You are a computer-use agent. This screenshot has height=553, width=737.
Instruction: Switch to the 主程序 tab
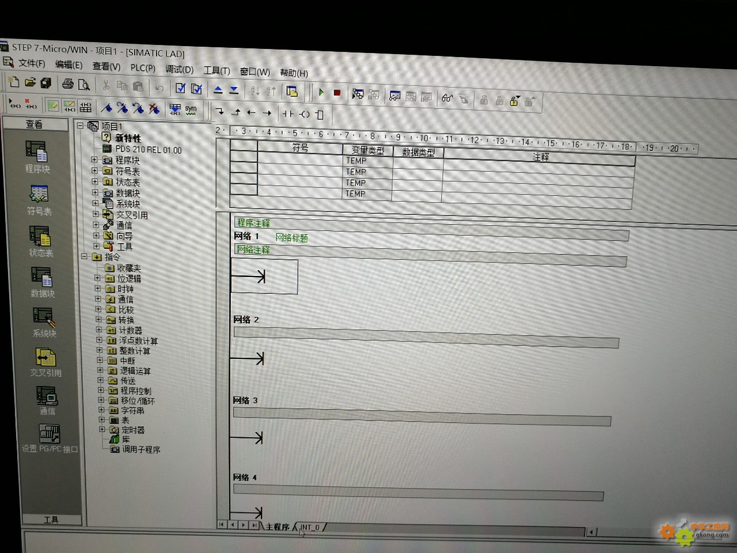(278, 527)
